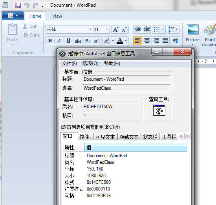Switch to the Home ribbon tab
216x205 pixels.
[35, 16]
